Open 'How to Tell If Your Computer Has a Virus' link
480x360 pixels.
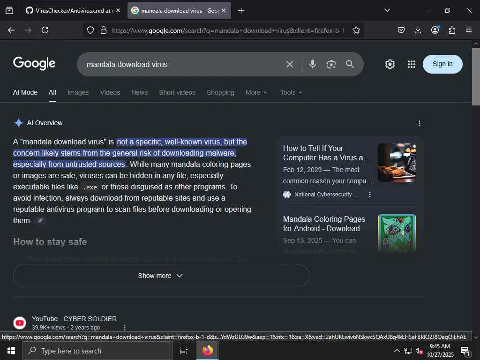326,153
